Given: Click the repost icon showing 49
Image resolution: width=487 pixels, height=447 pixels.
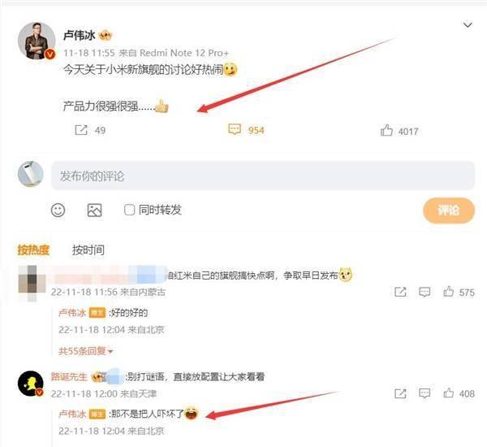Looking at the screenshot, I should click(81, 130).
